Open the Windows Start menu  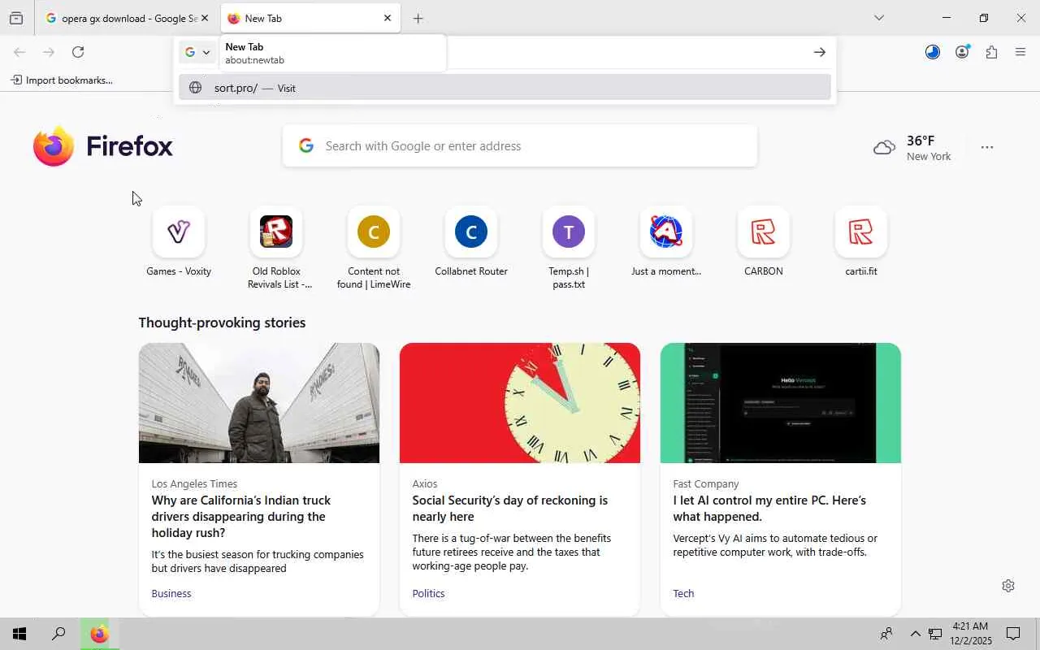pyautogui.click(x=19, y=634)
